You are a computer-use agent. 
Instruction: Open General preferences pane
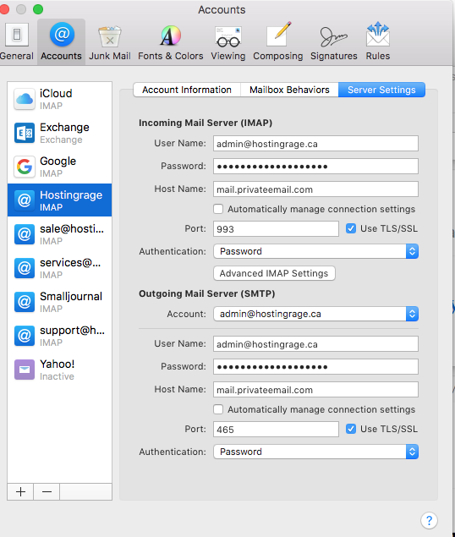click(x=16, y=41)
